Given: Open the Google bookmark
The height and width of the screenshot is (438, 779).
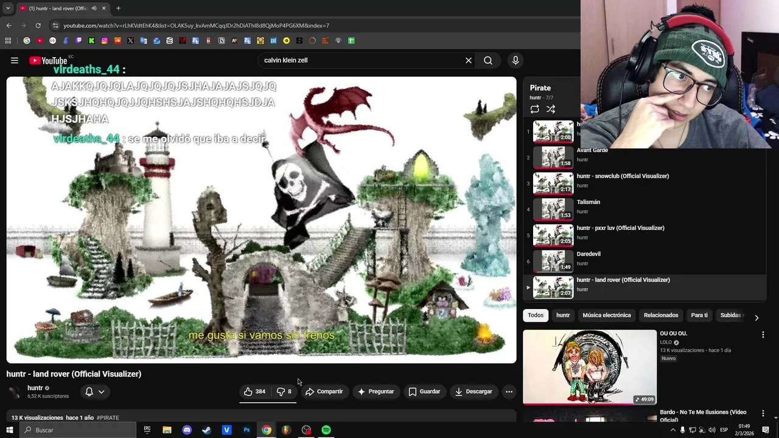Looking at the screenshot, I should click(27, 41).
